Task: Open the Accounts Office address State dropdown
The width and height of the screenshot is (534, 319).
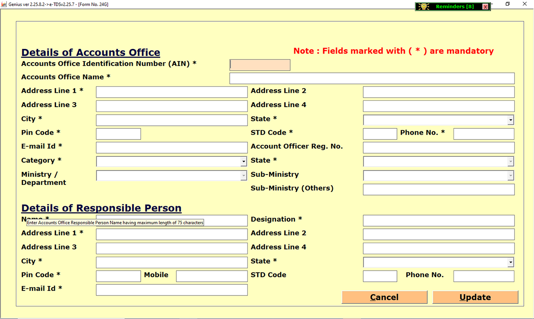Action: click(x=510, y=120)
